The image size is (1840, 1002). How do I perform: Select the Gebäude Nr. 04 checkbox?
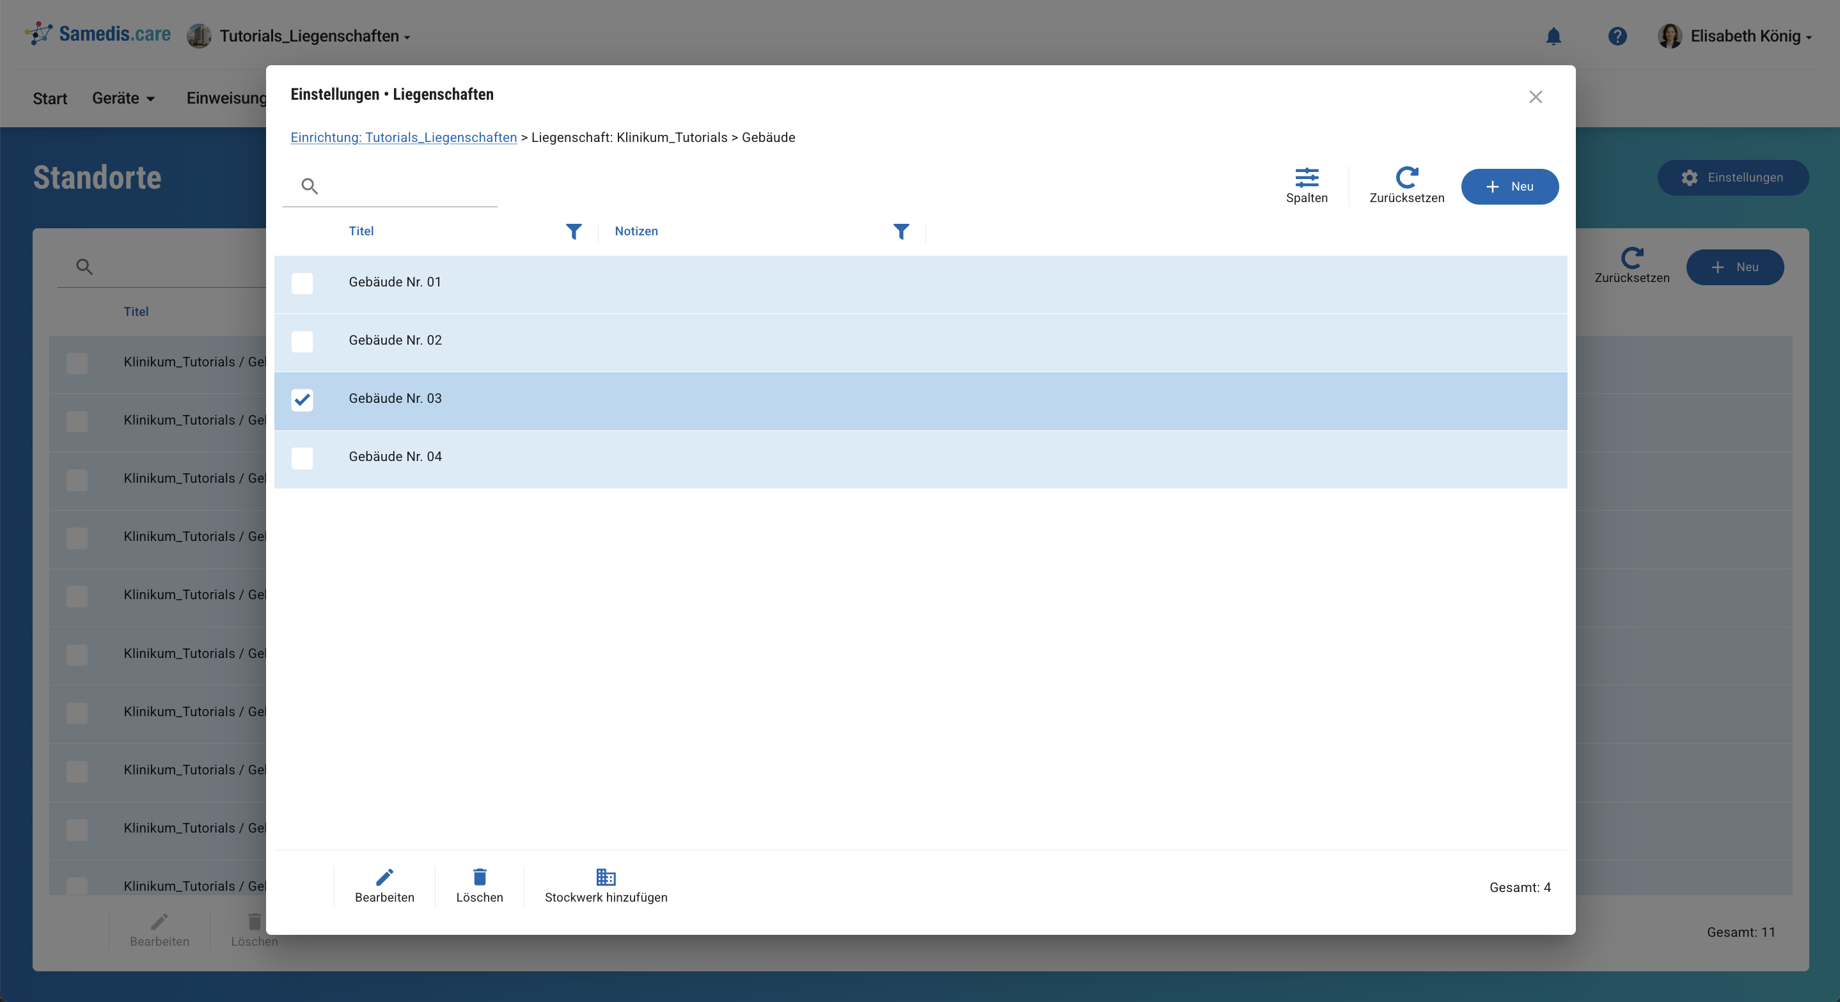(x=302, y=458)
